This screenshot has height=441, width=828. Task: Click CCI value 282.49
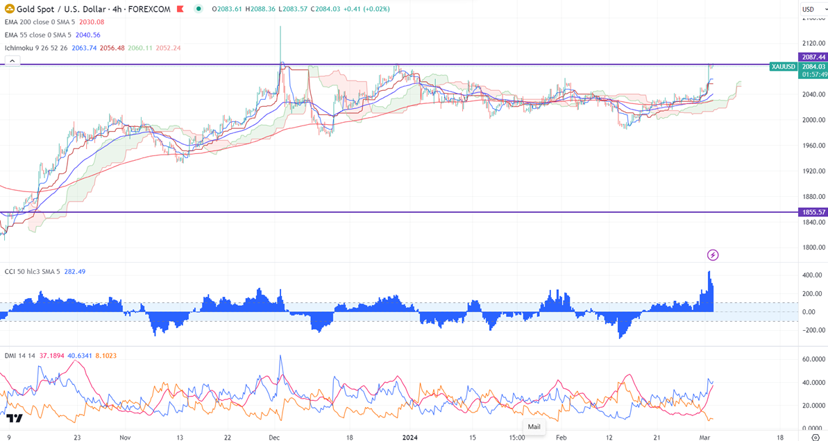(x=74, y=272)
